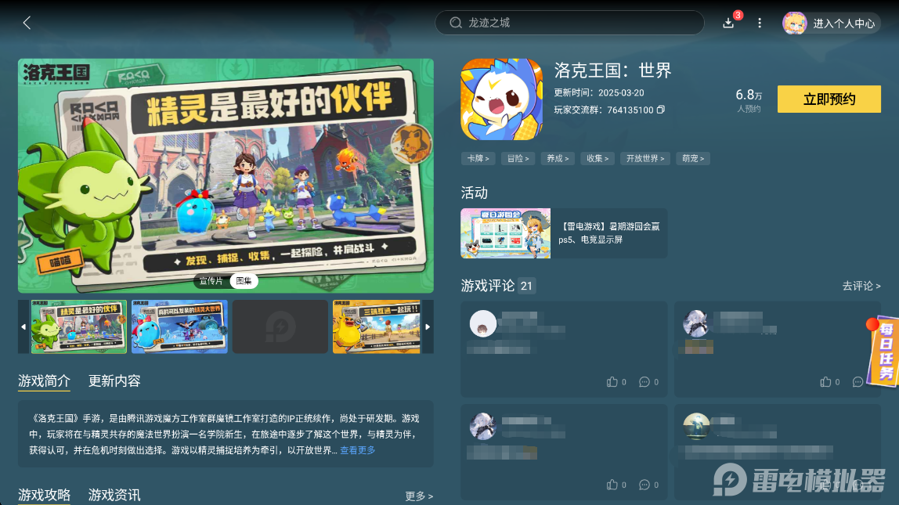Open the 暑期游园会 activity image
Screen dimensions: 899x505
[x=506, y=233]
